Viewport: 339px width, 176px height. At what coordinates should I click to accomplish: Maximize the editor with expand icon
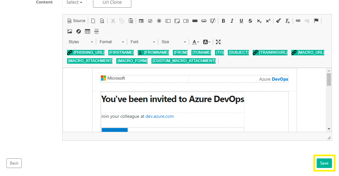(218, 42)
